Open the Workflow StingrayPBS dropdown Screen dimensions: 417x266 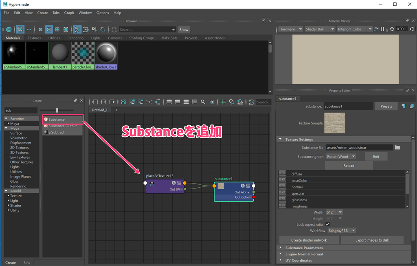coord(342,231)
